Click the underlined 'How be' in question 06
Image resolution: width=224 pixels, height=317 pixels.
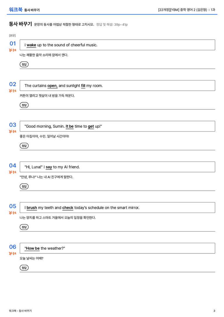[x=33, y=248]
